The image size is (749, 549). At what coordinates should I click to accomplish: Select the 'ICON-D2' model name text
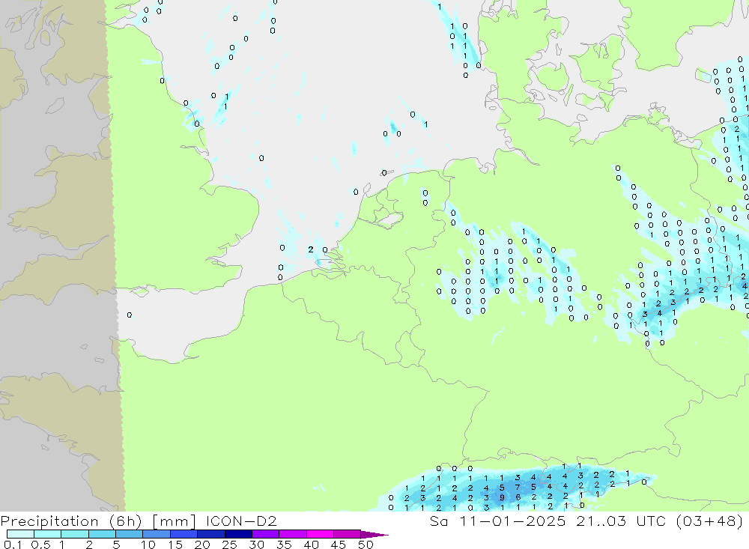[x=240, y=521]
